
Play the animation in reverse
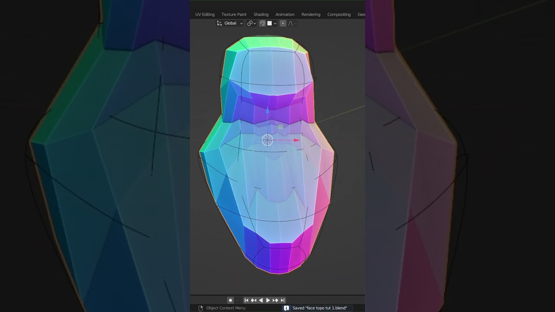point(261,300)
